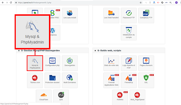Image resolution: width=181 pixels, height=105 pixels.
Task: Bookmark this page with the star
Action: 140,3
